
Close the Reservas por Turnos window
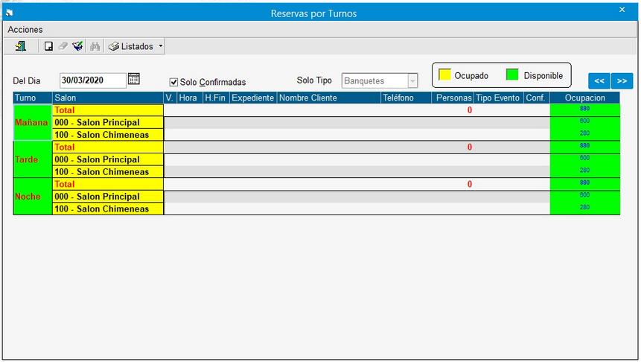pos(622,10)
